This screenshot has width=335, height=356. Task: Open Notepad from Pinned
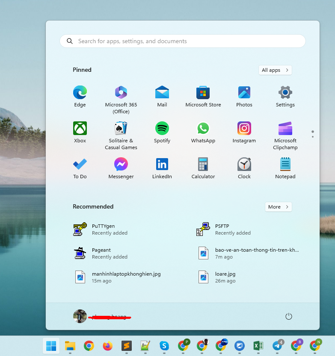(285, 168)
